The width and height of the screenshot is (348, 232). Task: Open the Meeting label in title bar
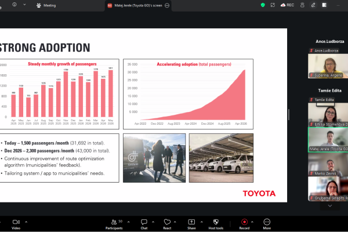(46, 5)
